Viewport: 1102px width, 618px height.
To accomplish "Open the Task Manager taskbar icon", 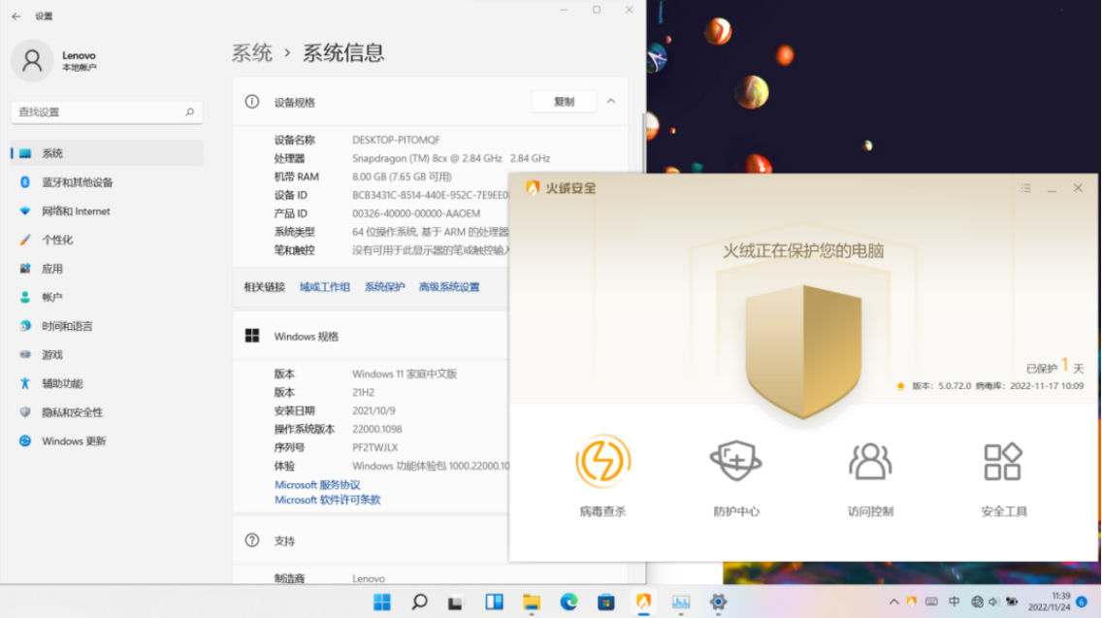I will (680, 602).
